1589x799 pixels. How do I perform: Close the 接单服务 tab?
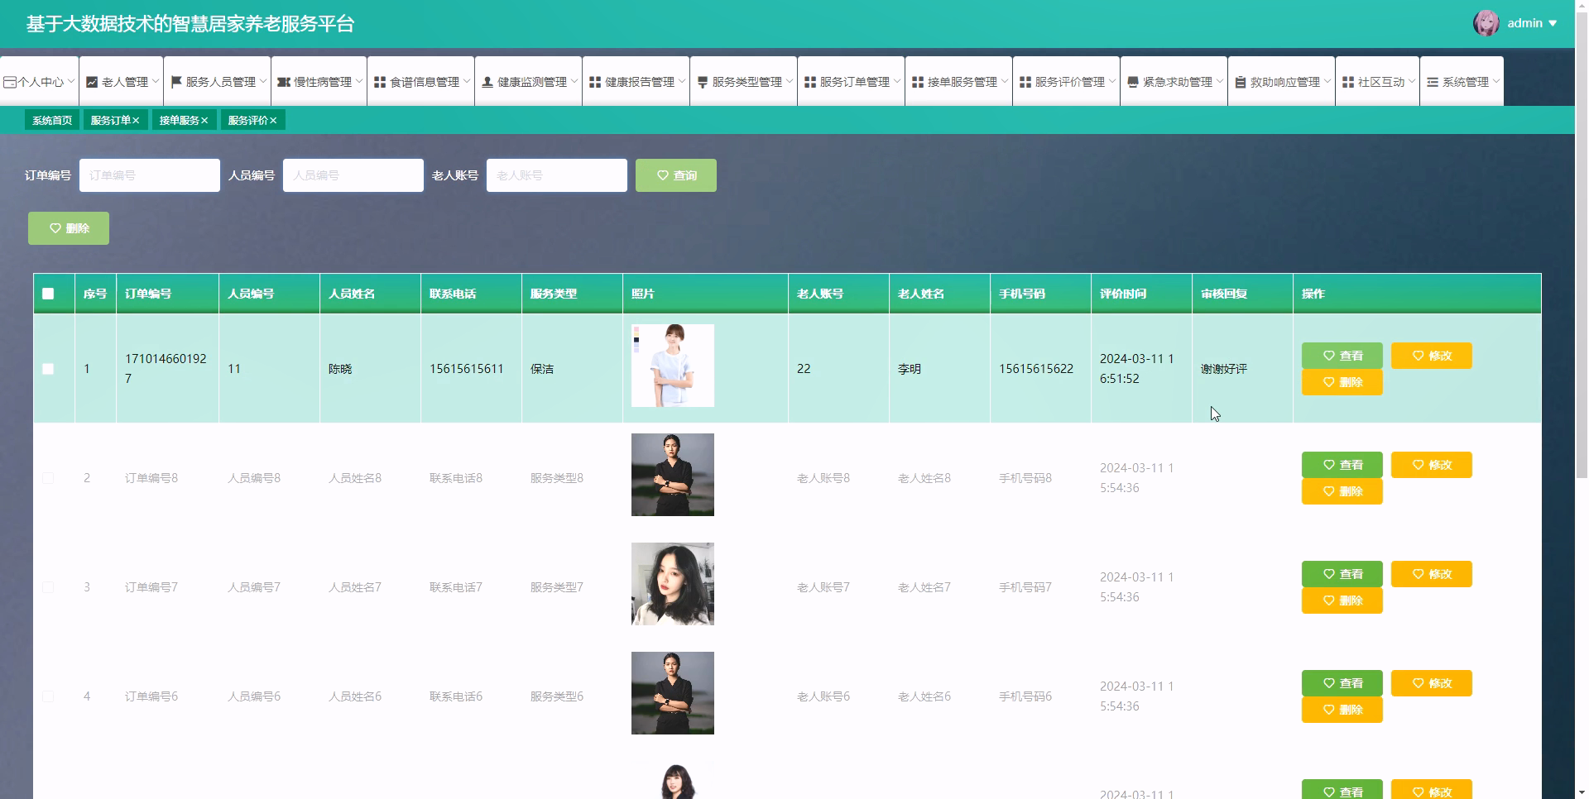(204, 121)
